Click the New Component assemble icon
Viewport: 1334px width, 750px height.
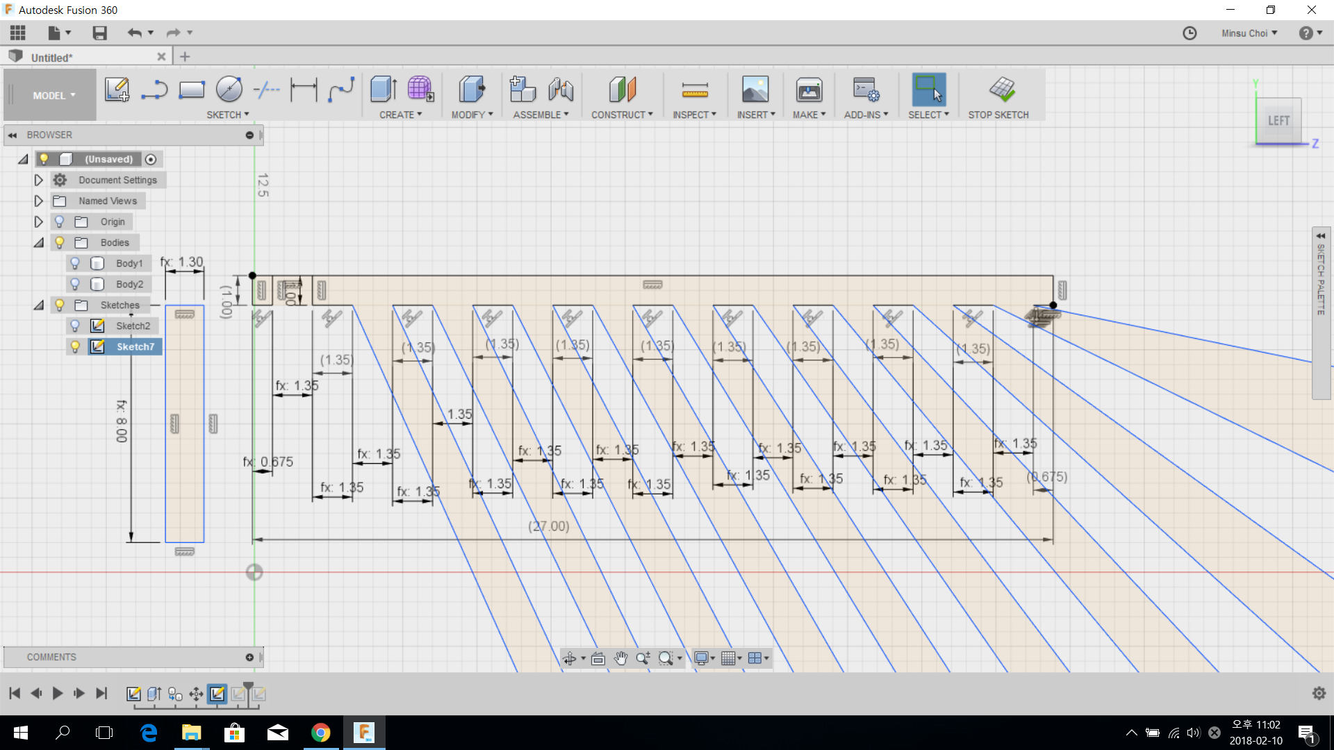pyautogui.click(x=522, y=89)
